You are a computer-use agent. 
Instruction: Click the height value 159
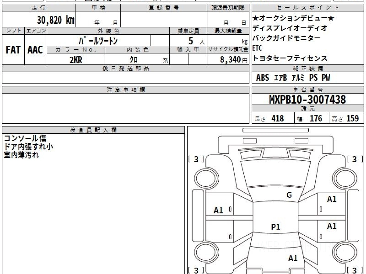pyautogui.click(x=353, y=118)
